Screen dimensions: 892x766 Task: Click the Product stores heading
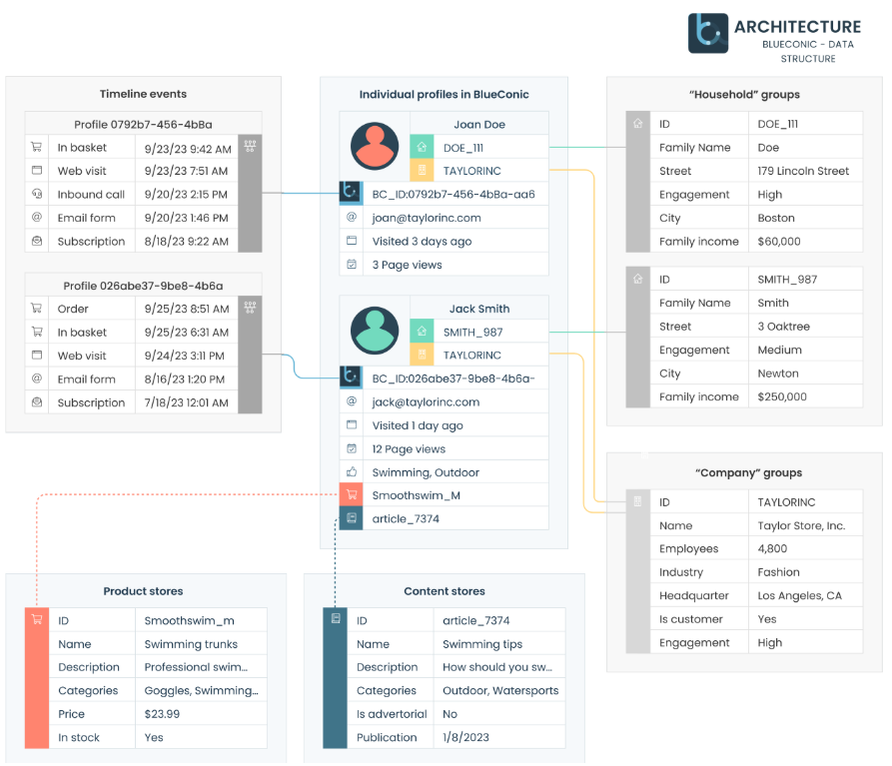[x=144, y=591]
